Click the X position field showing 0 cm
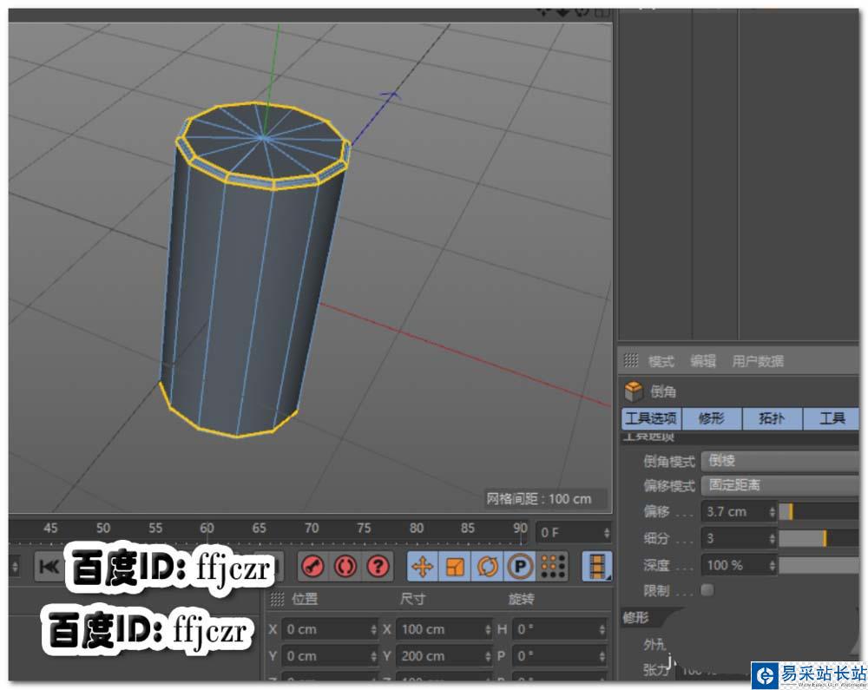 tap(326, 629)
